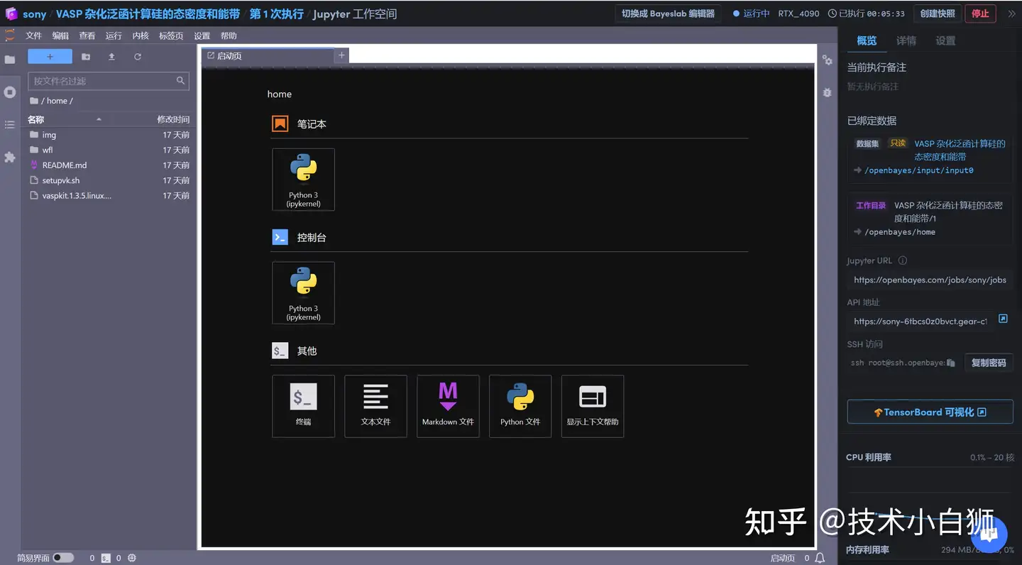The height and width of the screenshot is (565, 1022).
Task: Click the terminal count icon in status bar
Action: pos(106,558)
